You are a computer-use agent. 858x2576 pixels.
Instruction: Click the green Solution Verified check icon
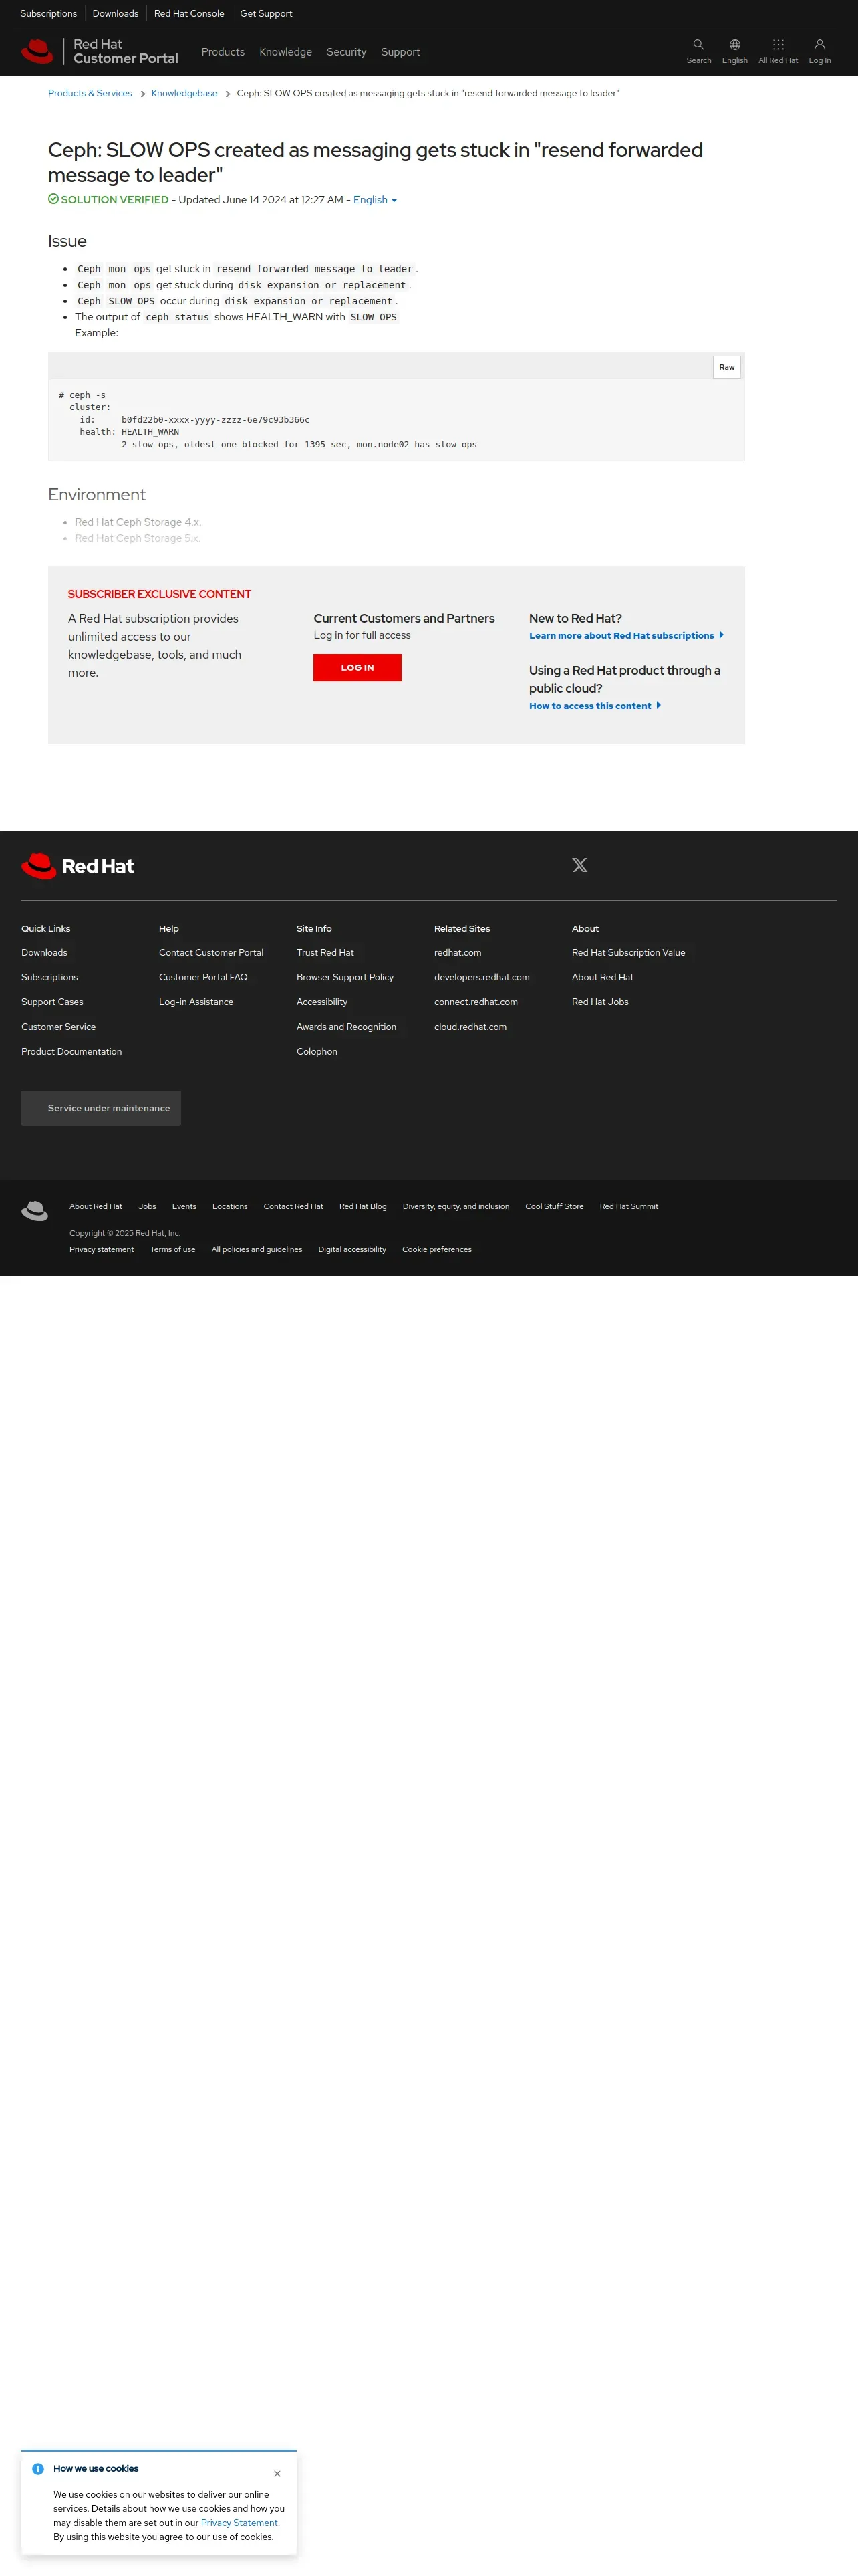[x=53, y=199]
